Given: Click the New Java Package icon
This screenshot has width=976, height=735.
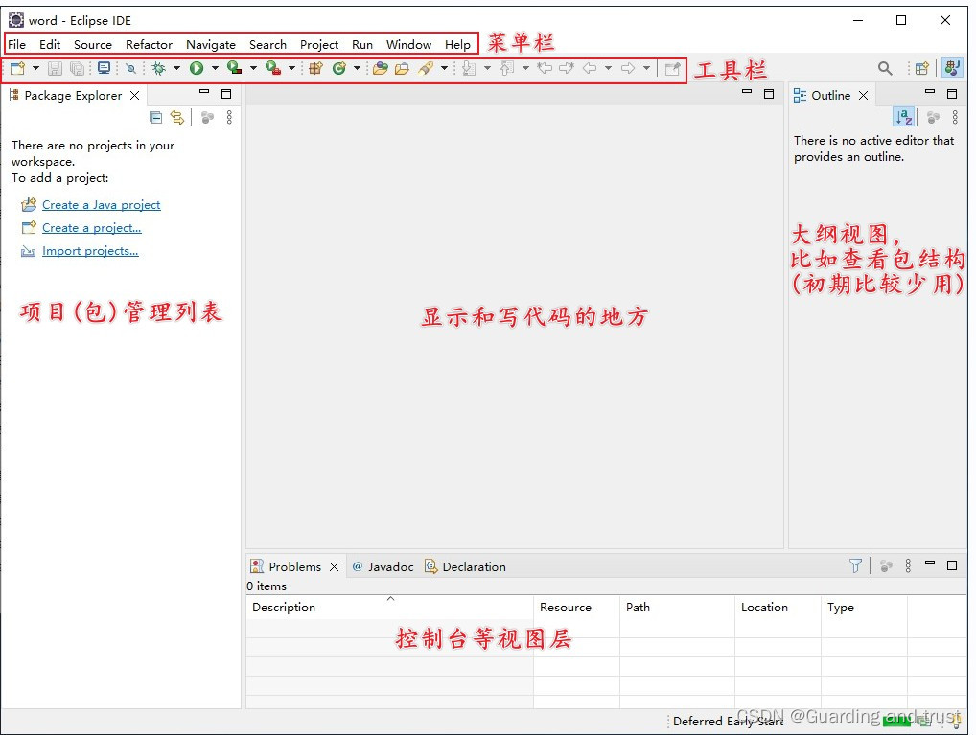Looking at the screenshot, I should pyautogui.click(x=316, y=68).
